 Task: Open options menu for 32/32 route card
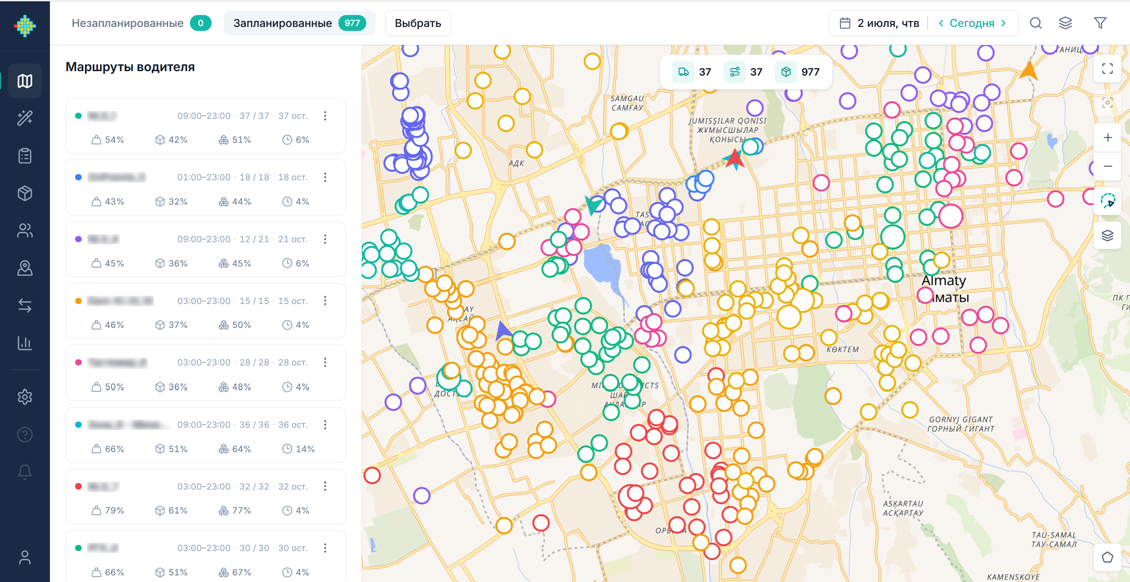point(325,486)
